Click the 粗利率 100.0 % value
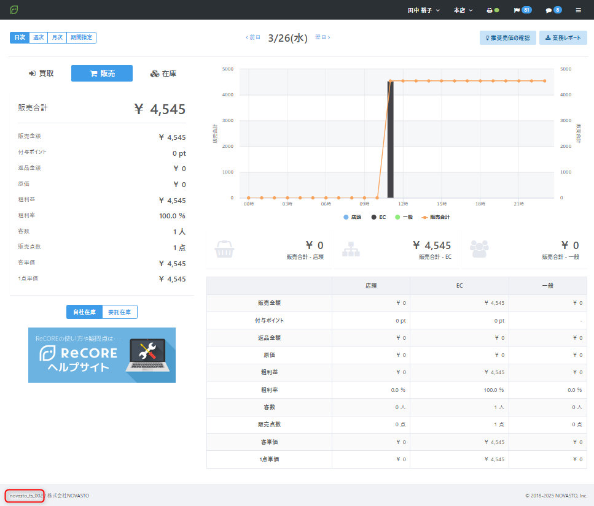 (x=173, y=216)
